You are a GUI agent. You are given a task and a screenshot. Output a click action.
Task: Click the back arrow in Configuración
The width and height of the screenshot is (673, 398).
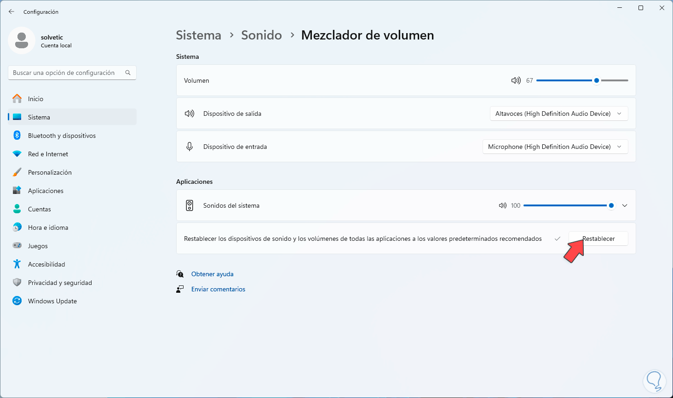click(12, 11)
